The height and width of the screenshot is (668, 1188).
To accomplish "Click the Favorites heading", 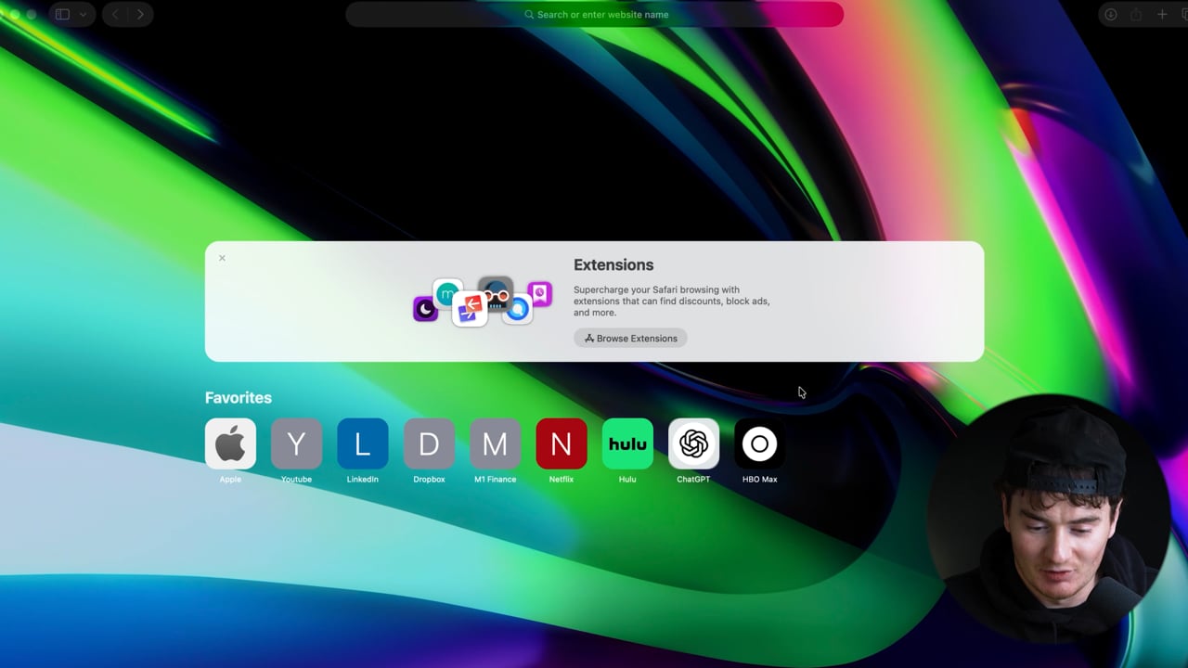I will (239, 397).
